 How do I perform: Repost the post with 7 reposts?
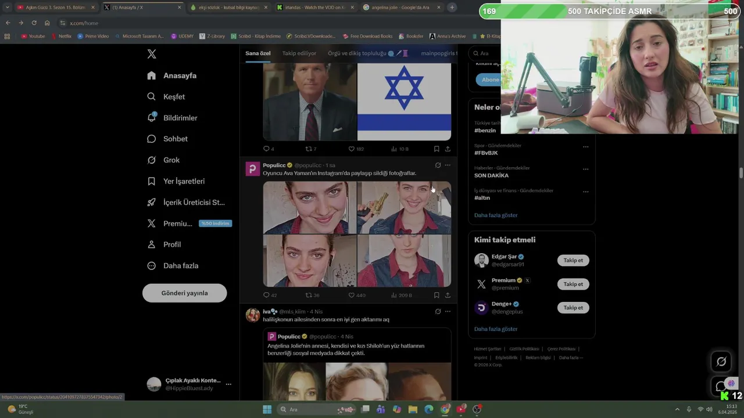tap(311, 149)
